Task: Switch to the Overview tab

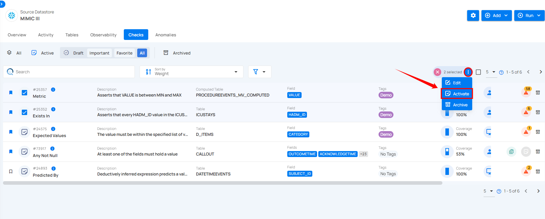Action: pos(17,35)
